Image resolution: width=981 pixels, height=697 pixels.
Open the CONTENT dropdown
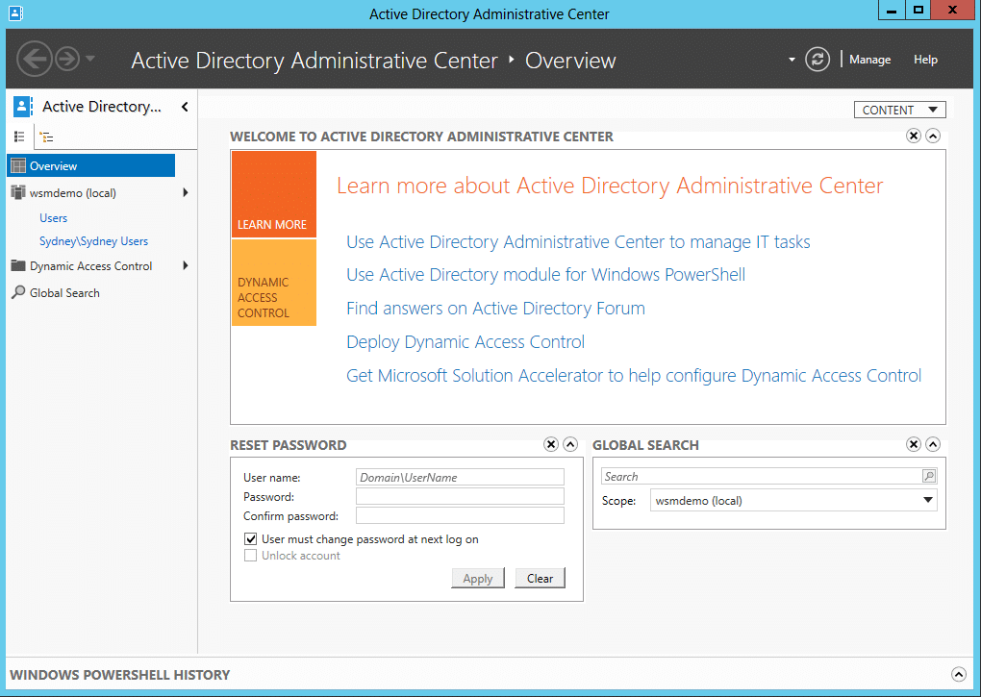[899, 110]
